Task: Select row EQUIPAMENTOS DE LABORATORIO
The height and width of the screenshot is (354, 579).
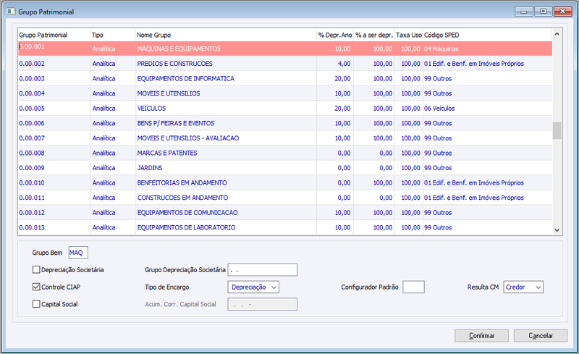Action: click(285, 227)
